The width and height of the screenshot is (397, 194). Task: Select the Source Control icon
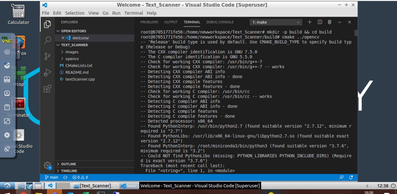[47, 56]
